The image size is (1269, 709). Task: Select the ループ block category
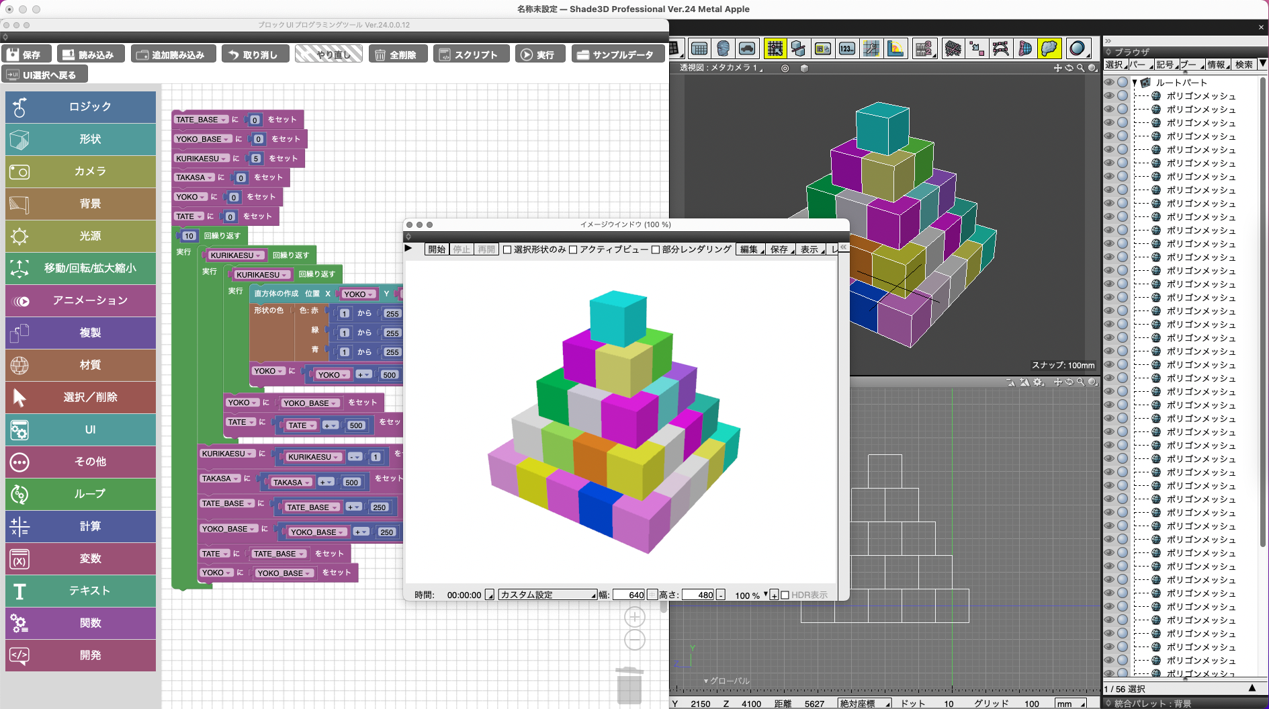(x=81, y=494)
